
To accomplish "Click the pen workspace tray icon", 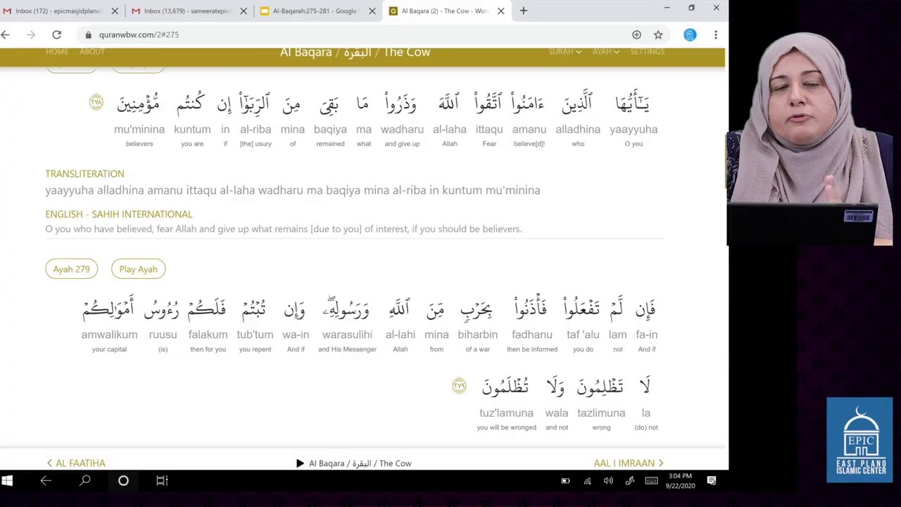I will [x=630, y=481].
